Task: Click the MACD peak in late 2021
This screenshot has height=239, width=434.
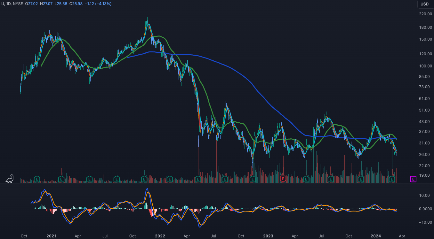Action: 147,189
